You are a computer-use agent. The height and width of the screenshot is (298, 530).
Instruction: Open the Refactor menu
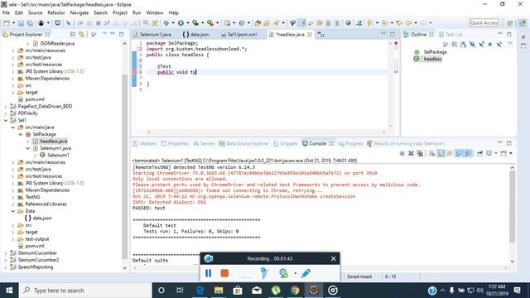(x=56, y=12)
